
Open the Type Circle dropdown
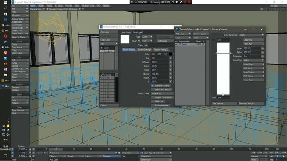coord(147,37)
